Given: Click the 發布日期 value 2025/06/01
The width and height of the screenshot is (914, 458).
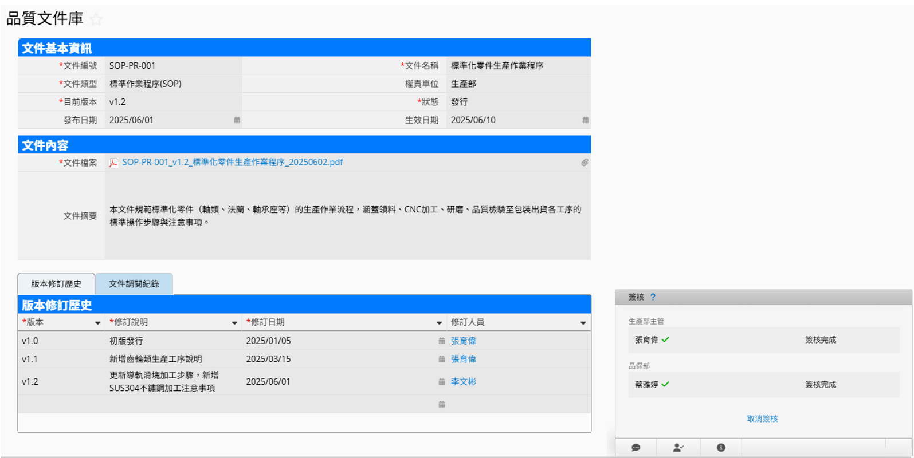Looking at the screenshot, I should 131,120.
